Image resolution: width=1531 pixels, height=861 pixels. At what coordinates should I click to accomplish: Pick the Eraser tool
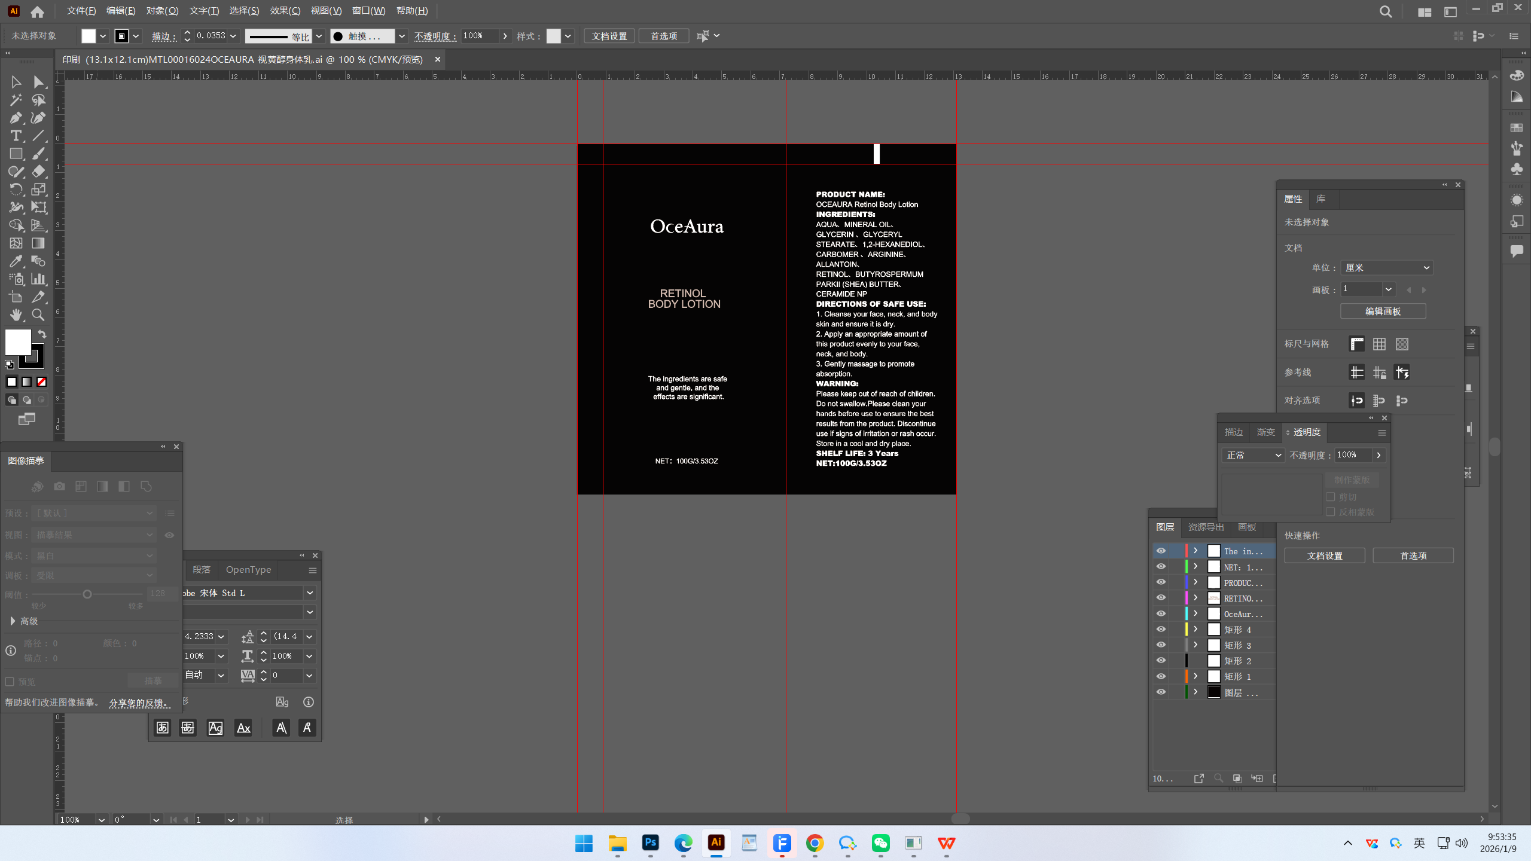39,172
